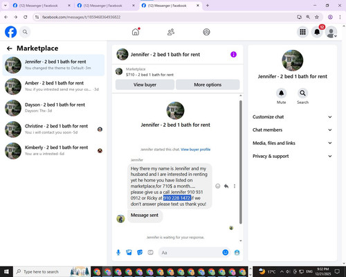Send a voice clip microphone icon
Screen dimensions: 346x277
coord(118,252)
